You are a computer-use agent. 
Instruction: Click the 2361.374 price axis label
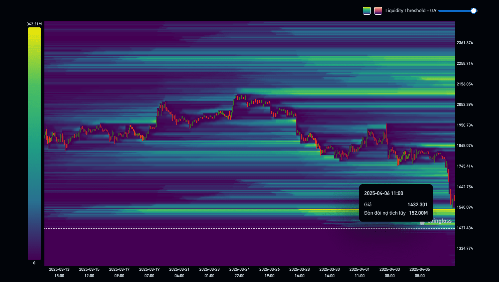(x=465, y=43)
